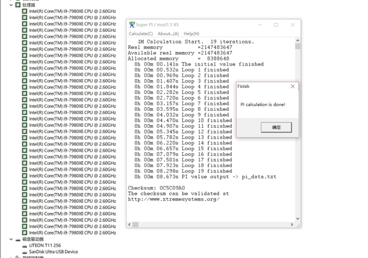Click the scroll down arrow in Super PI
The image size is (368, 258).
(x=298, y=219)
